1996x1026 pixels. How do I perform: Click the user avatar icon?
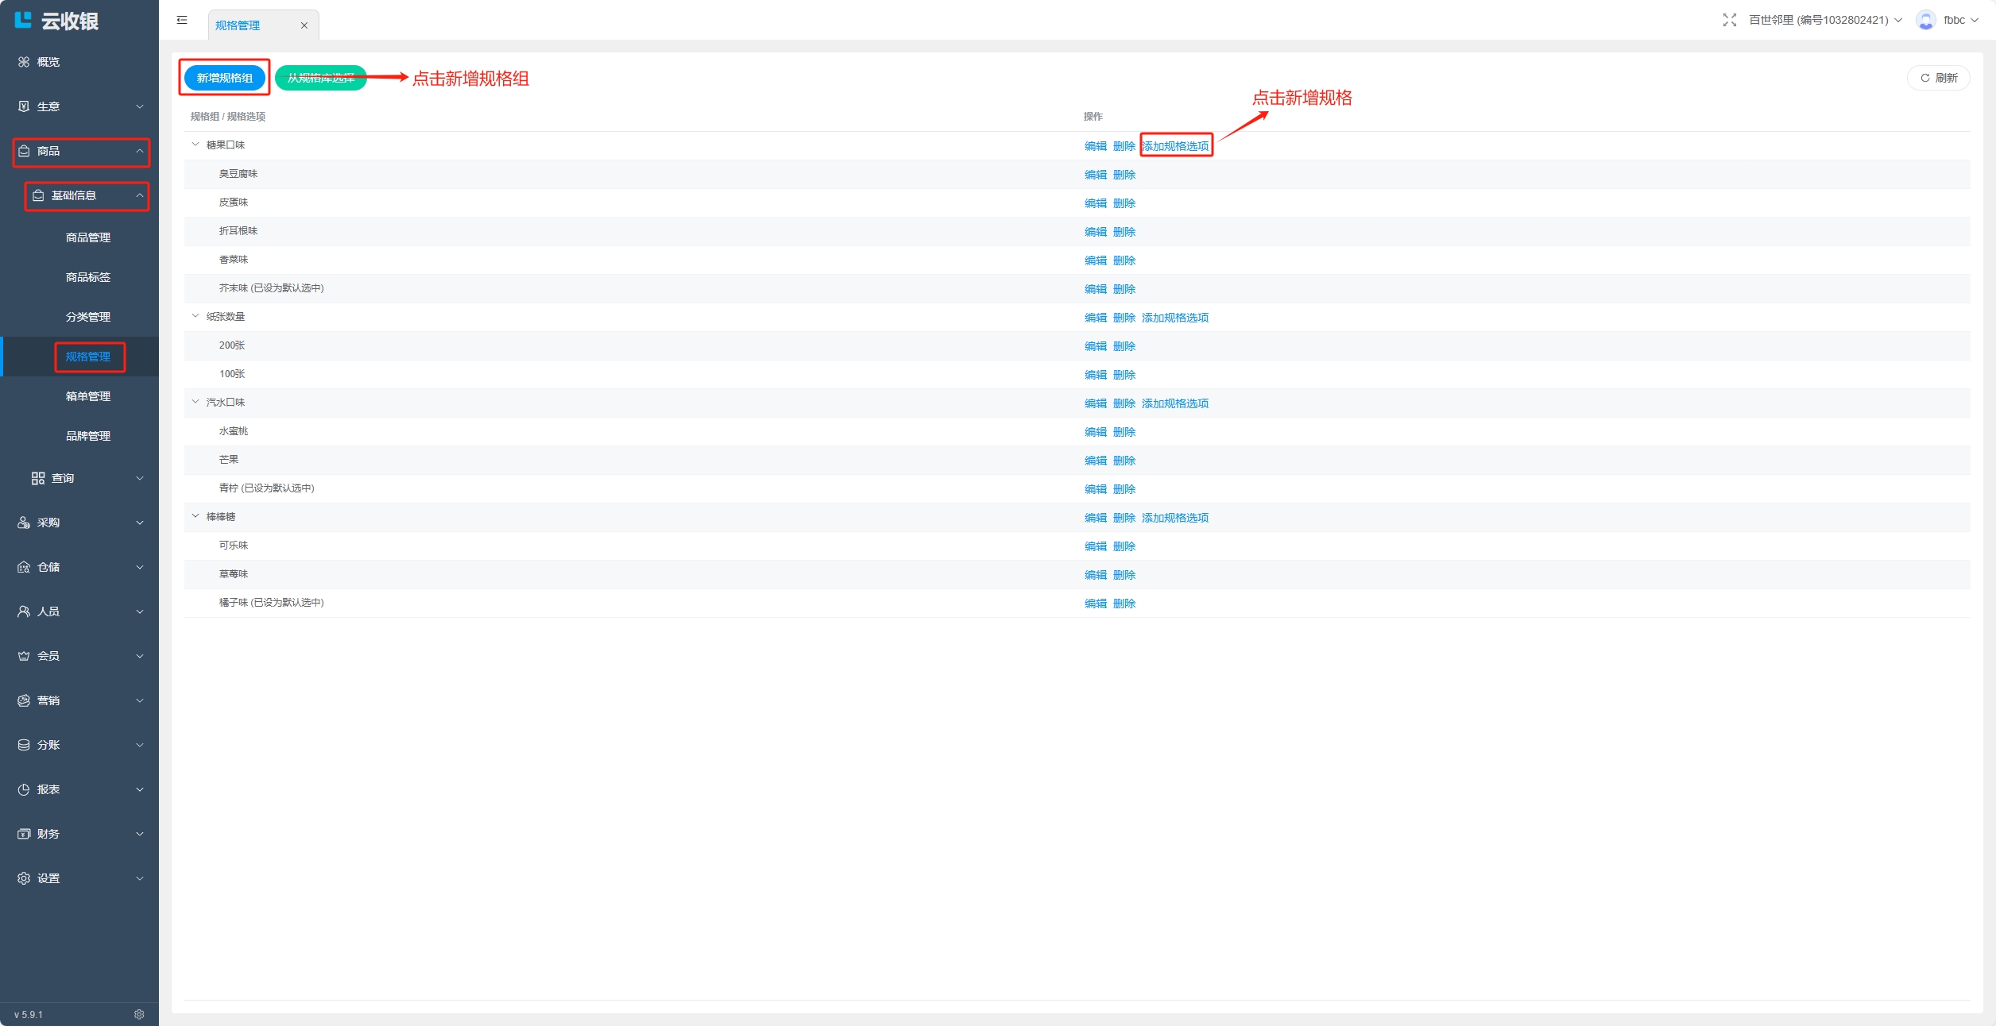click(x=1925, y=20)
